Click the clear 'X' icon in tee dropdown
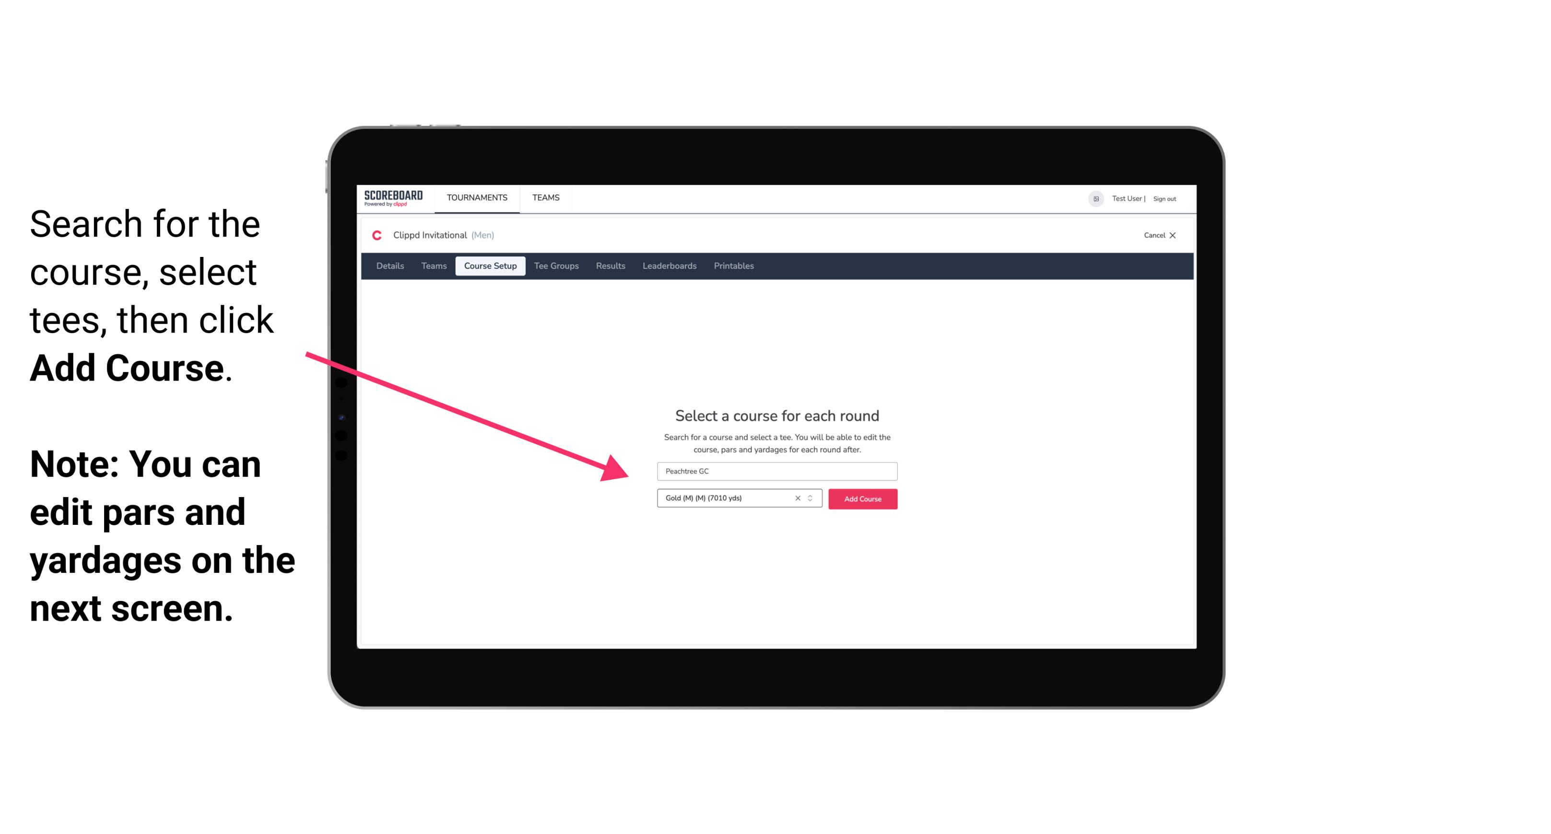Image resolution: width=1551 pixels, height=834 pixels. (799, 498)
